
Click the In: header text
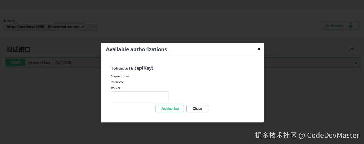(x=118, y=82)
